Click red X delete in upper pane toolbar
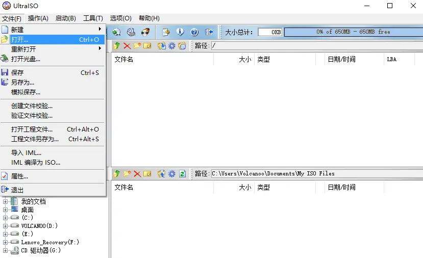 (x=127, y=46)
